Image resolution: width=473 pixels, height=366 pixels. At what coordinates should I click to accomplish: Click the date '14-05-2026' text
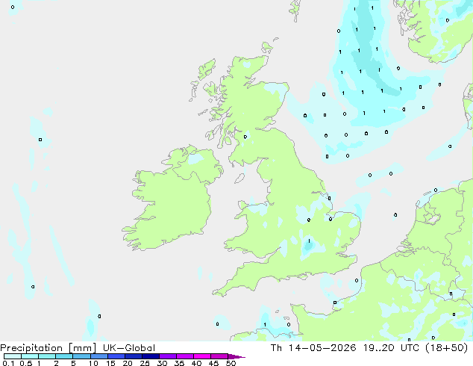tap(322, 348)
